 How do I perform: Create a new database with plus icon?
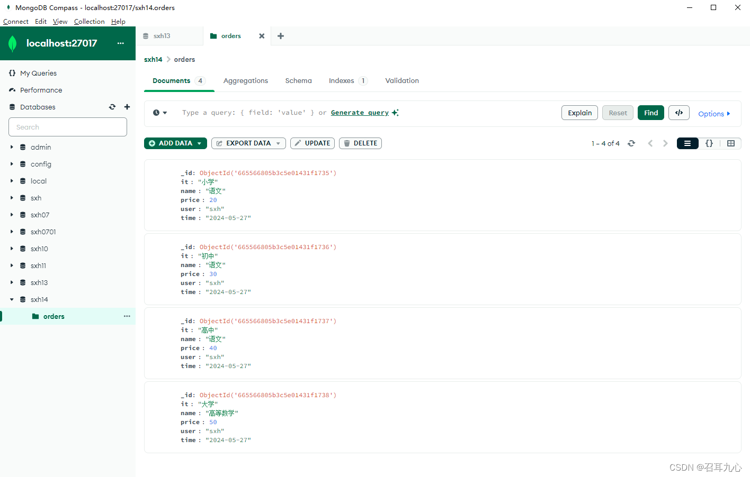[x=127, y=107]
